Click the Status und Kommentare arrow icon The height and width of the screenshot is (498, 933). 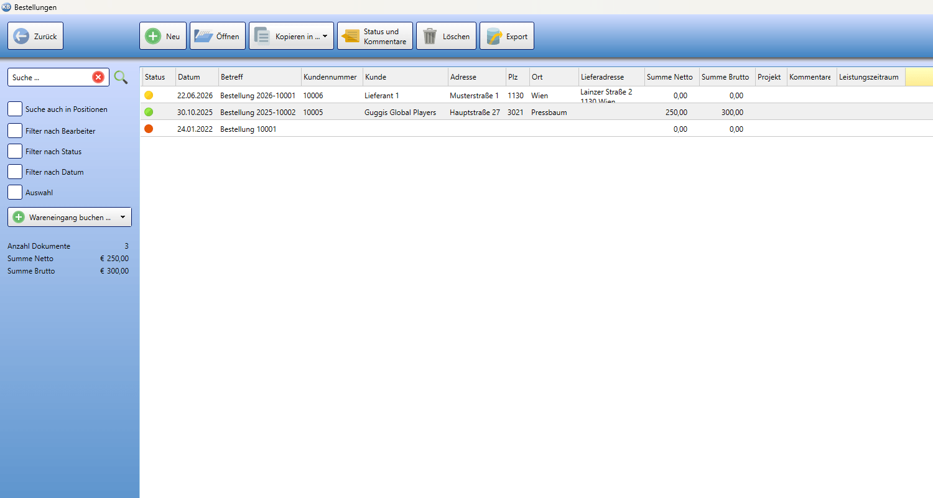(x=351, y=36)
